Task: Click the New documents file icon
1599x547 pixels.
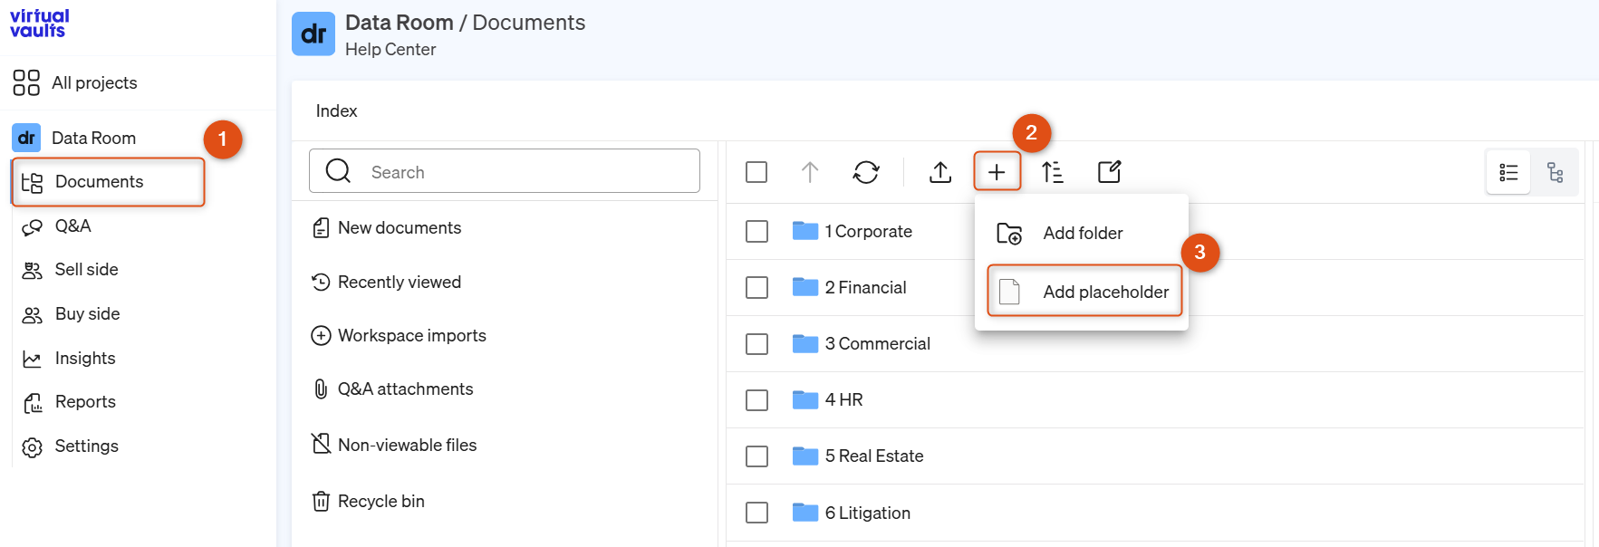Action: pyautogui.click(x=321, y=228)
